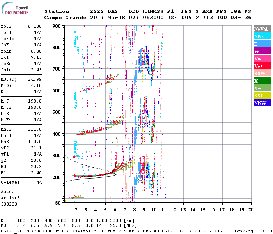This screenshot has width=273, height=234.
Task: Select the SSW salmon legend swatch
Action: (x=262, y=73)
